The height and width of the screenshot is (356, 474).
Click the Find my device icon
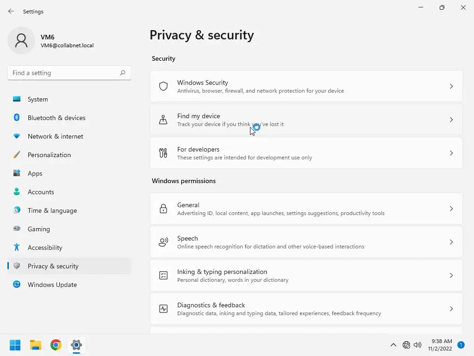coord(163,120)
